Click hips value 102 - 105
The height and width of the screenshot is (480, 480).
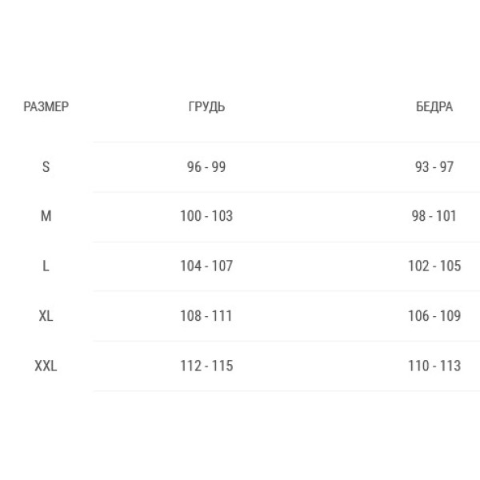pos(434,266)
